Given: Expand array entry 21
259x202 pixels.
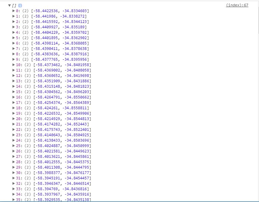Looking at the screenshot, I should 14,124.
